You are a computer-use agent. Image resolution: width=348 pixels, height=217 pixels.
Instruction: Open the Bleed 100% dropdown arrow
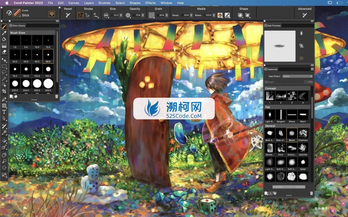pos(214,15)
